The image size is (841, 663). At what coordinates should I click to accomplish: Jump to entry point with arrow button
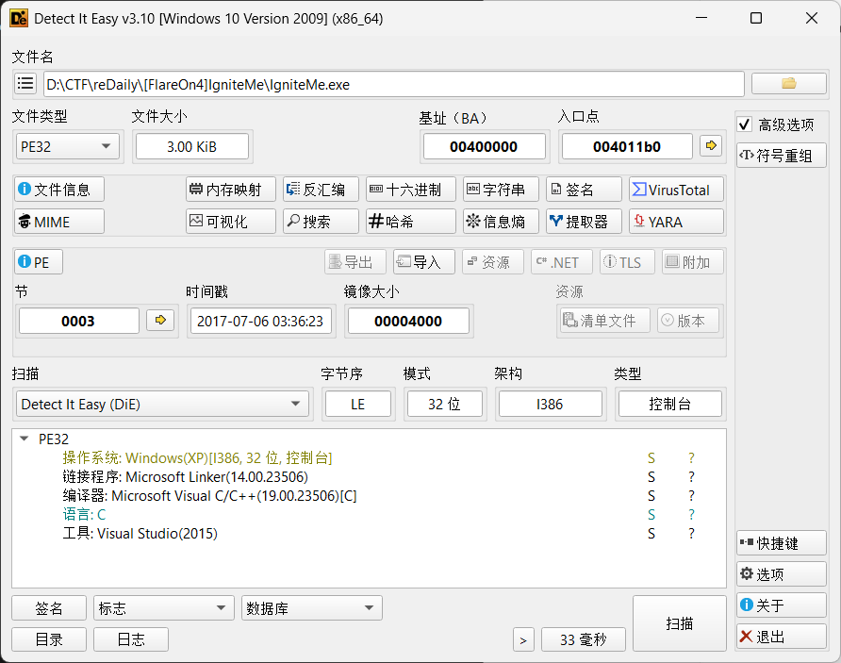coord(711,146)
